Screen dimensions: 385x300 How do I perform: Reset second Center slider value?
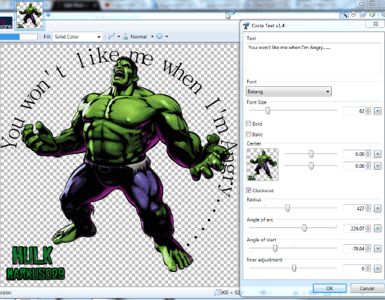tap(377, 166)
